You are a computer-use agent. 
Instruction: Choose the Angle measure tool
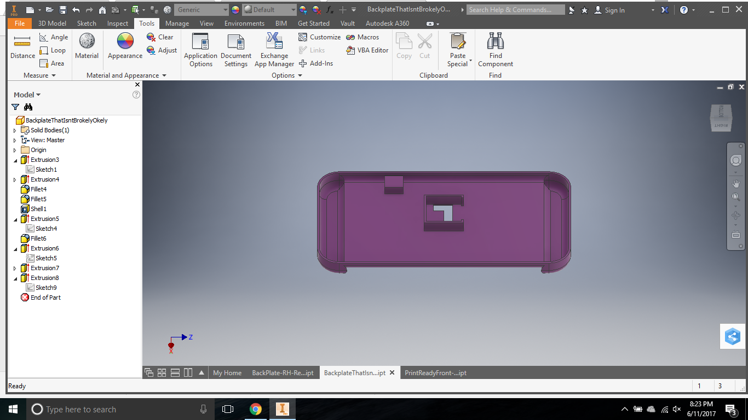[54, 37]
